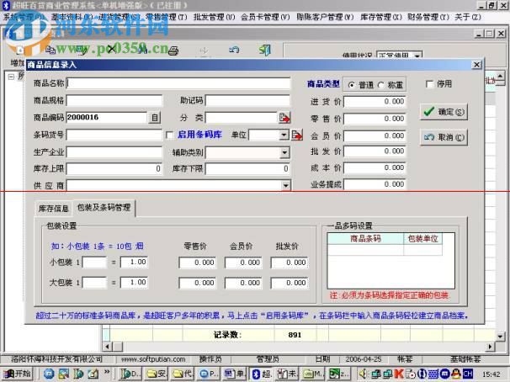This screenshot has height=382, width=510.
Task: Click the 小包装 unit name field
Action: point(94,263)
